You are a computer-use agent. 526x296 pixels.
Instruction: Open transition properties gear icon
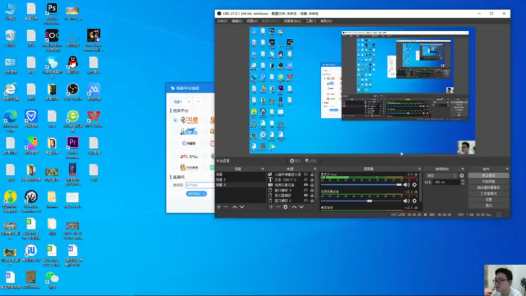462,176
